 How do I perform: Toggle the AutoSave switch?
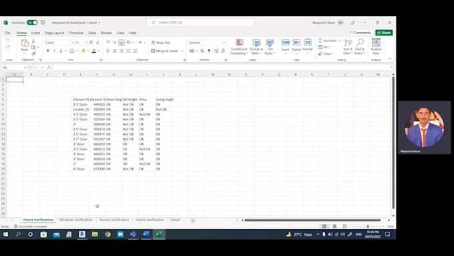[32, 22]
